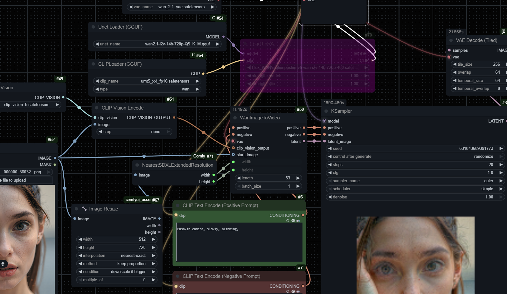Open condition downscale if bigger dropdown

[x=117, y=272]
